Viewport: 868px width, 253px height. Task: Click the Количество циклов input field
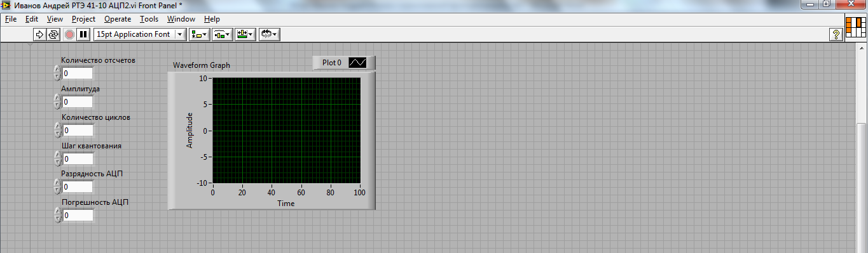pyautogui.click(x=78, y=131)
